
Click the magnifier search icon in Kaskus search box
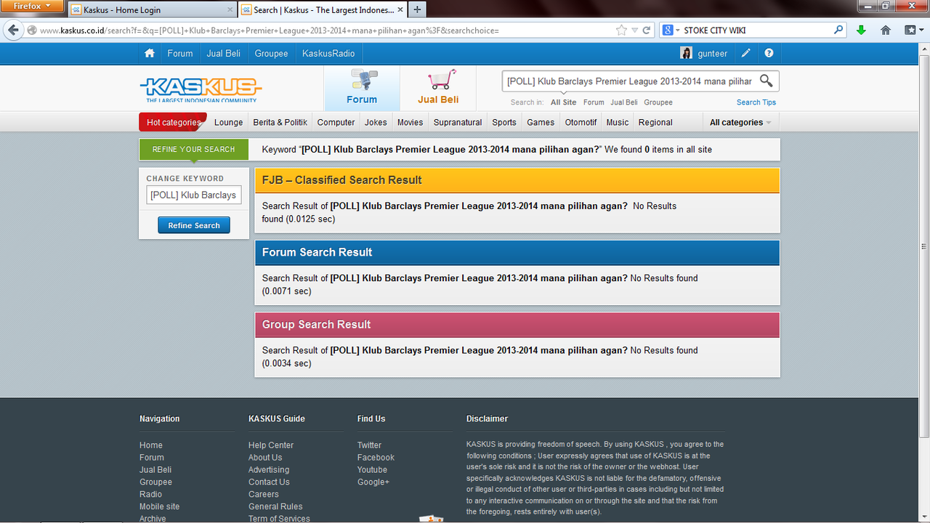767,81
